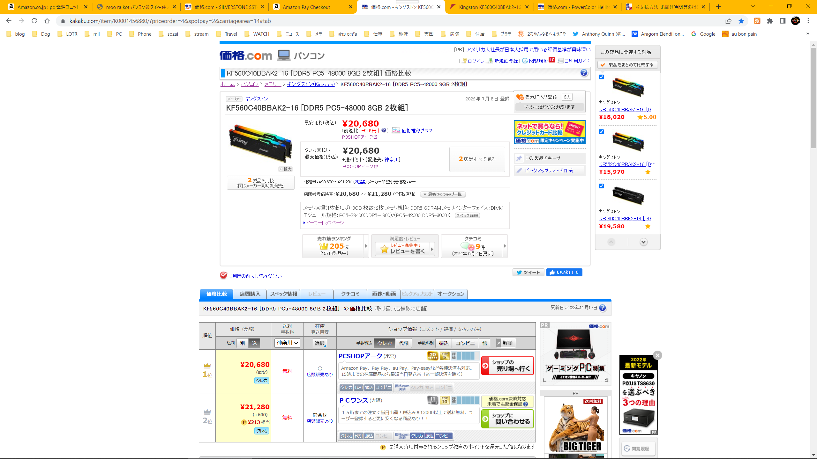Select クレカ payment filter

pos(385,343)
